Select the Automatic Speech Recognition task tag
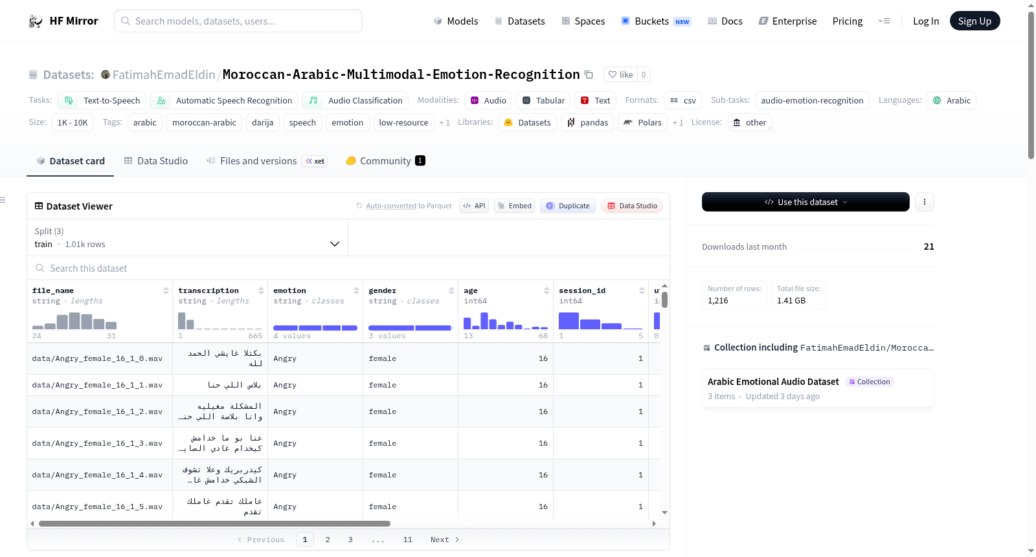The image size is (1036, 557). pos(224,100)
